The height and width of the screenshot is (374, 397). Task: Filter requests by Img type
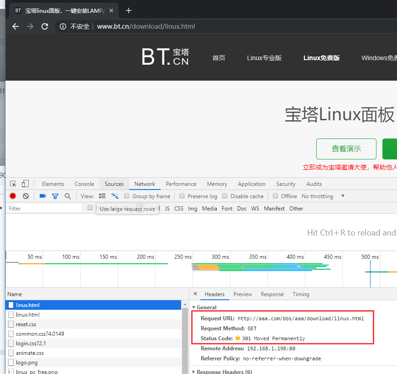tap(193, 209)
